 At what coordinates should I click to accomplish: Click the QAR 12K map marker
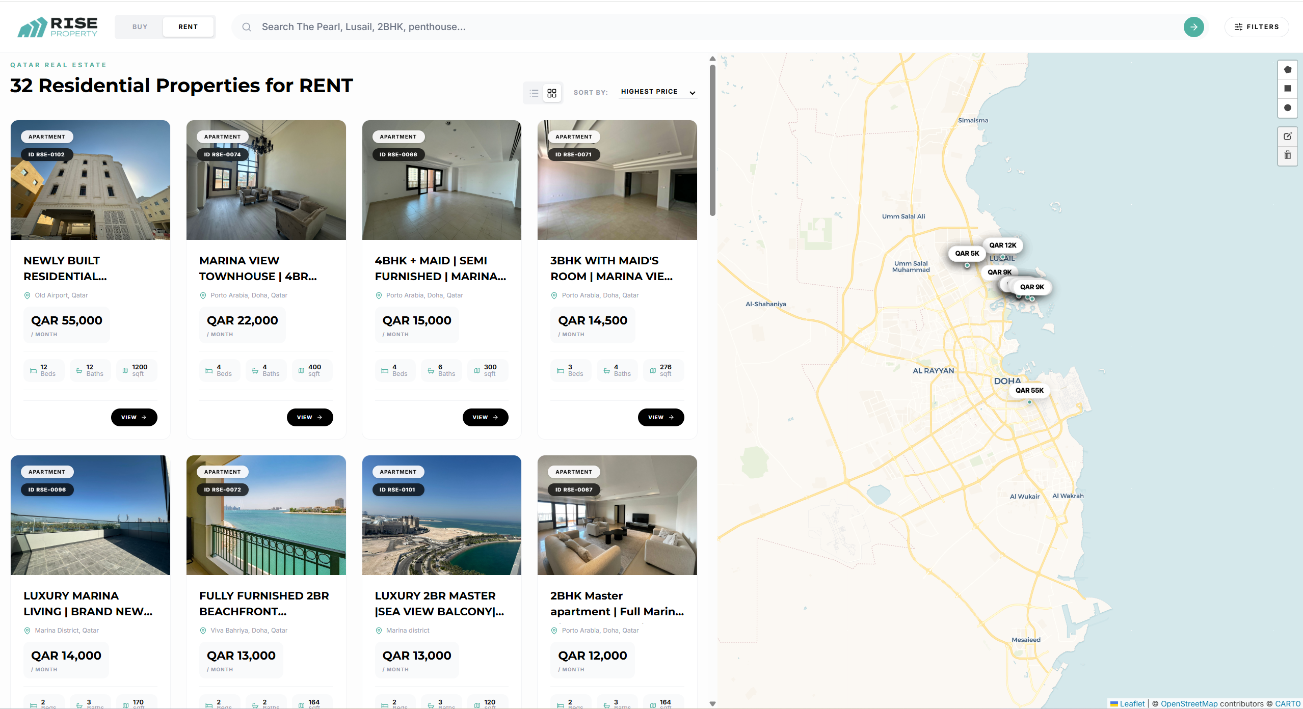coord(1002,246)
